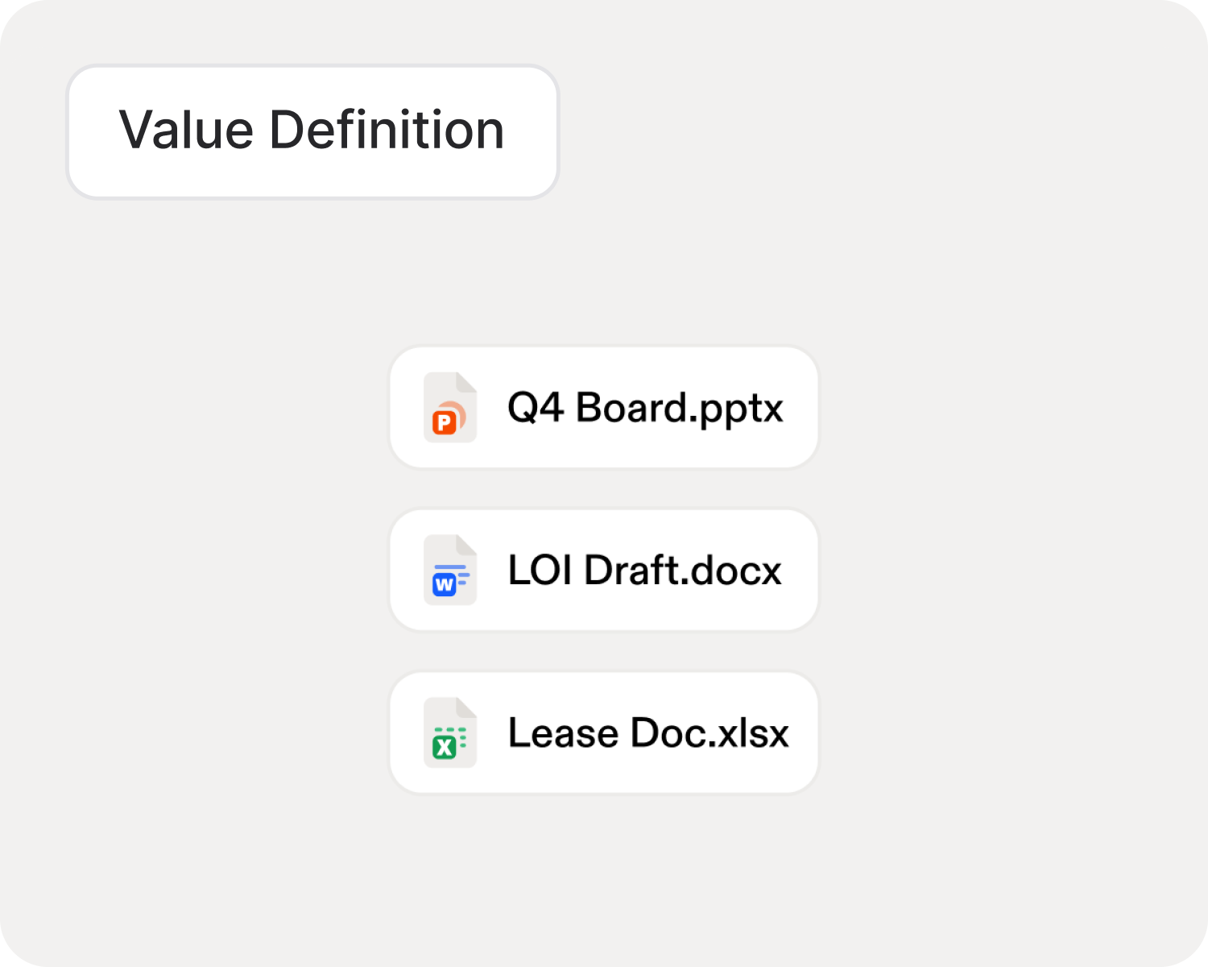
Task: Select the Value Definition label
Action: coord(312,131)
